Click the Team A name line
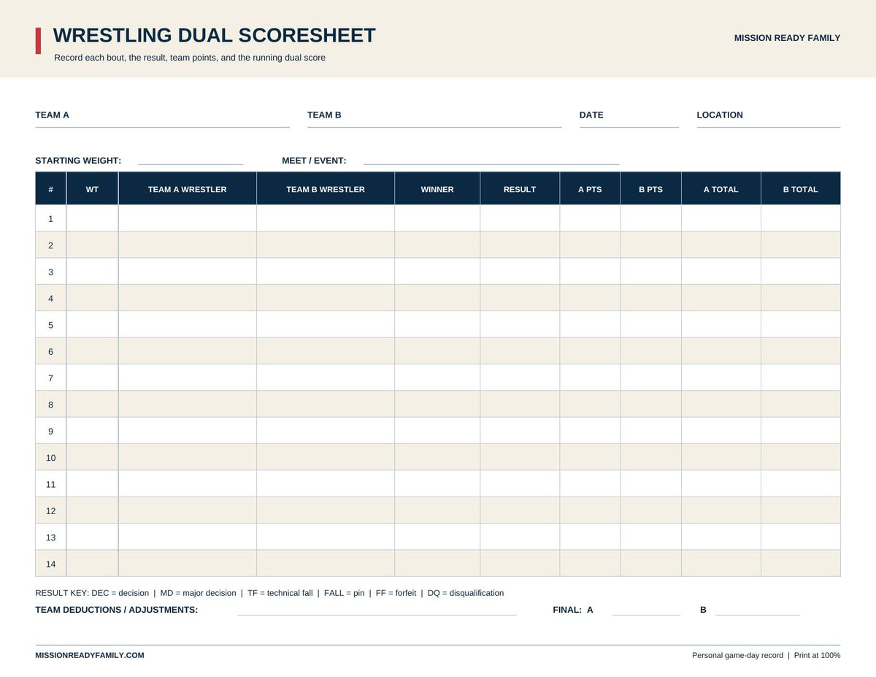This screenshot has width=876, height=677. click(x=162, y=127)
